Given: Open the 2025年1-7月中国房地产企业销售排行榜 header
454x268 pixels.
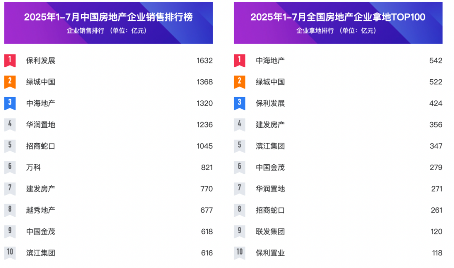Looking at the screenshot, I should [x=108, y=17].
